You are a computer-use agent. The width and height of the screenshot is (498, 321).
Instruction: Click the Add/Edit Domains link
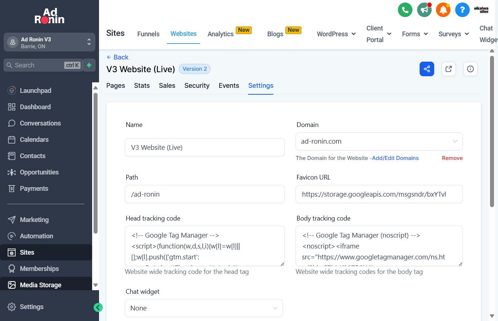395,158
